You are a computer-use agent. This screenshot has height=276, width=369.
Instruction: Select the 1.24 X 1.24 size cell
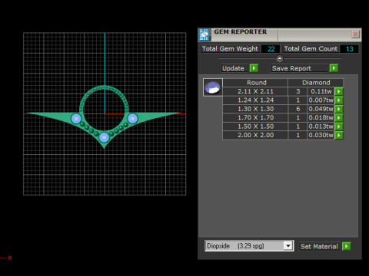(x=255, y=100)
